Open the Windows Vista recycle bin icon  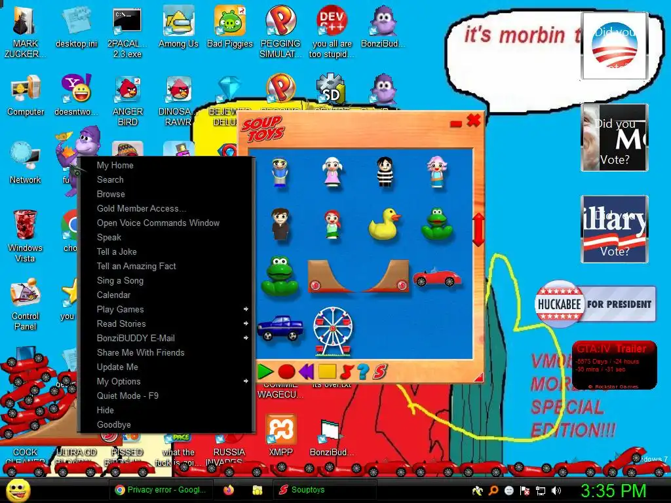coord(25,235)
